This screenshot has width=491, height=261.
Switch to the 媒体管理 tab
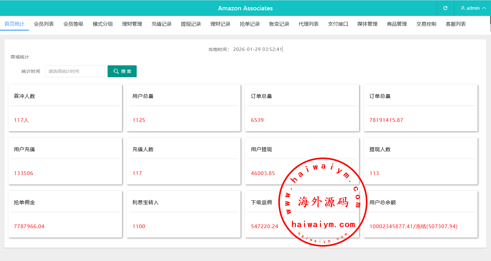(367, 24)
